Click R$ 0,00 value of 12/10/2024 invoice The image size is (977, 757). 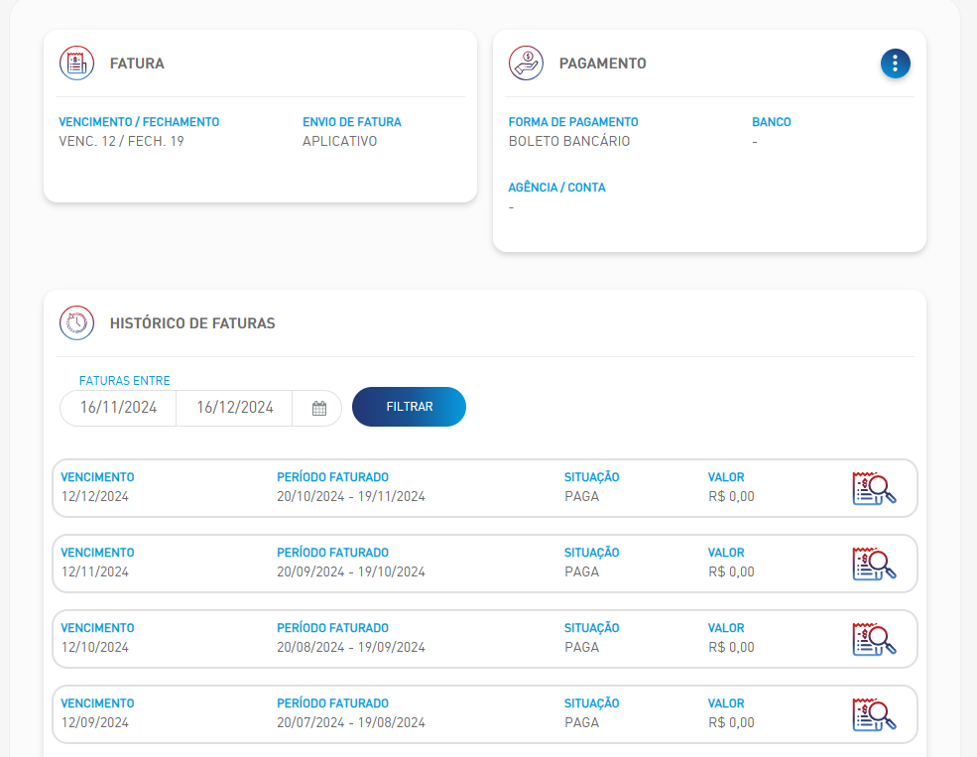point(731,647)
